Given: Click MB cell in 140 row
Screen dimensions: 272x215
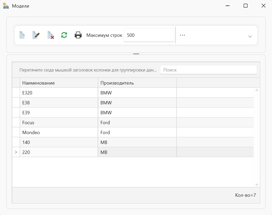Looking at the screenshot, I should pyautogui.click(x=137, y=142).
